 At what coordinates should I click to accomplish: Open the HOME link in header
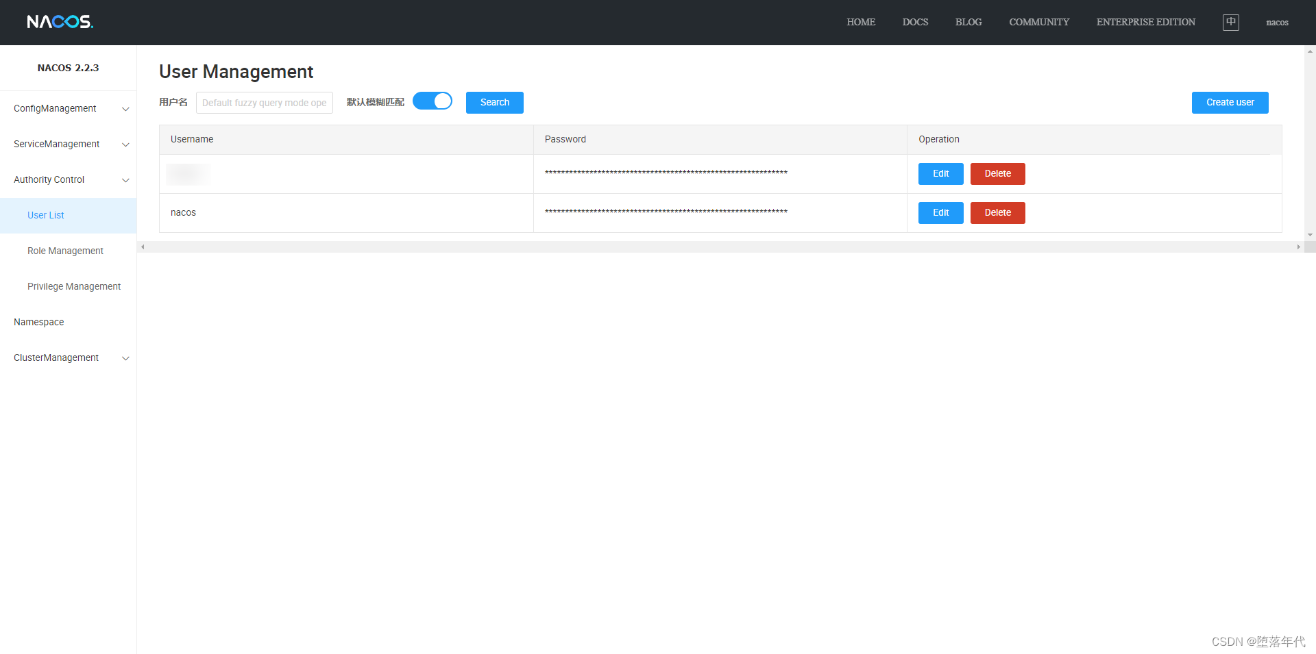[861, 22]
